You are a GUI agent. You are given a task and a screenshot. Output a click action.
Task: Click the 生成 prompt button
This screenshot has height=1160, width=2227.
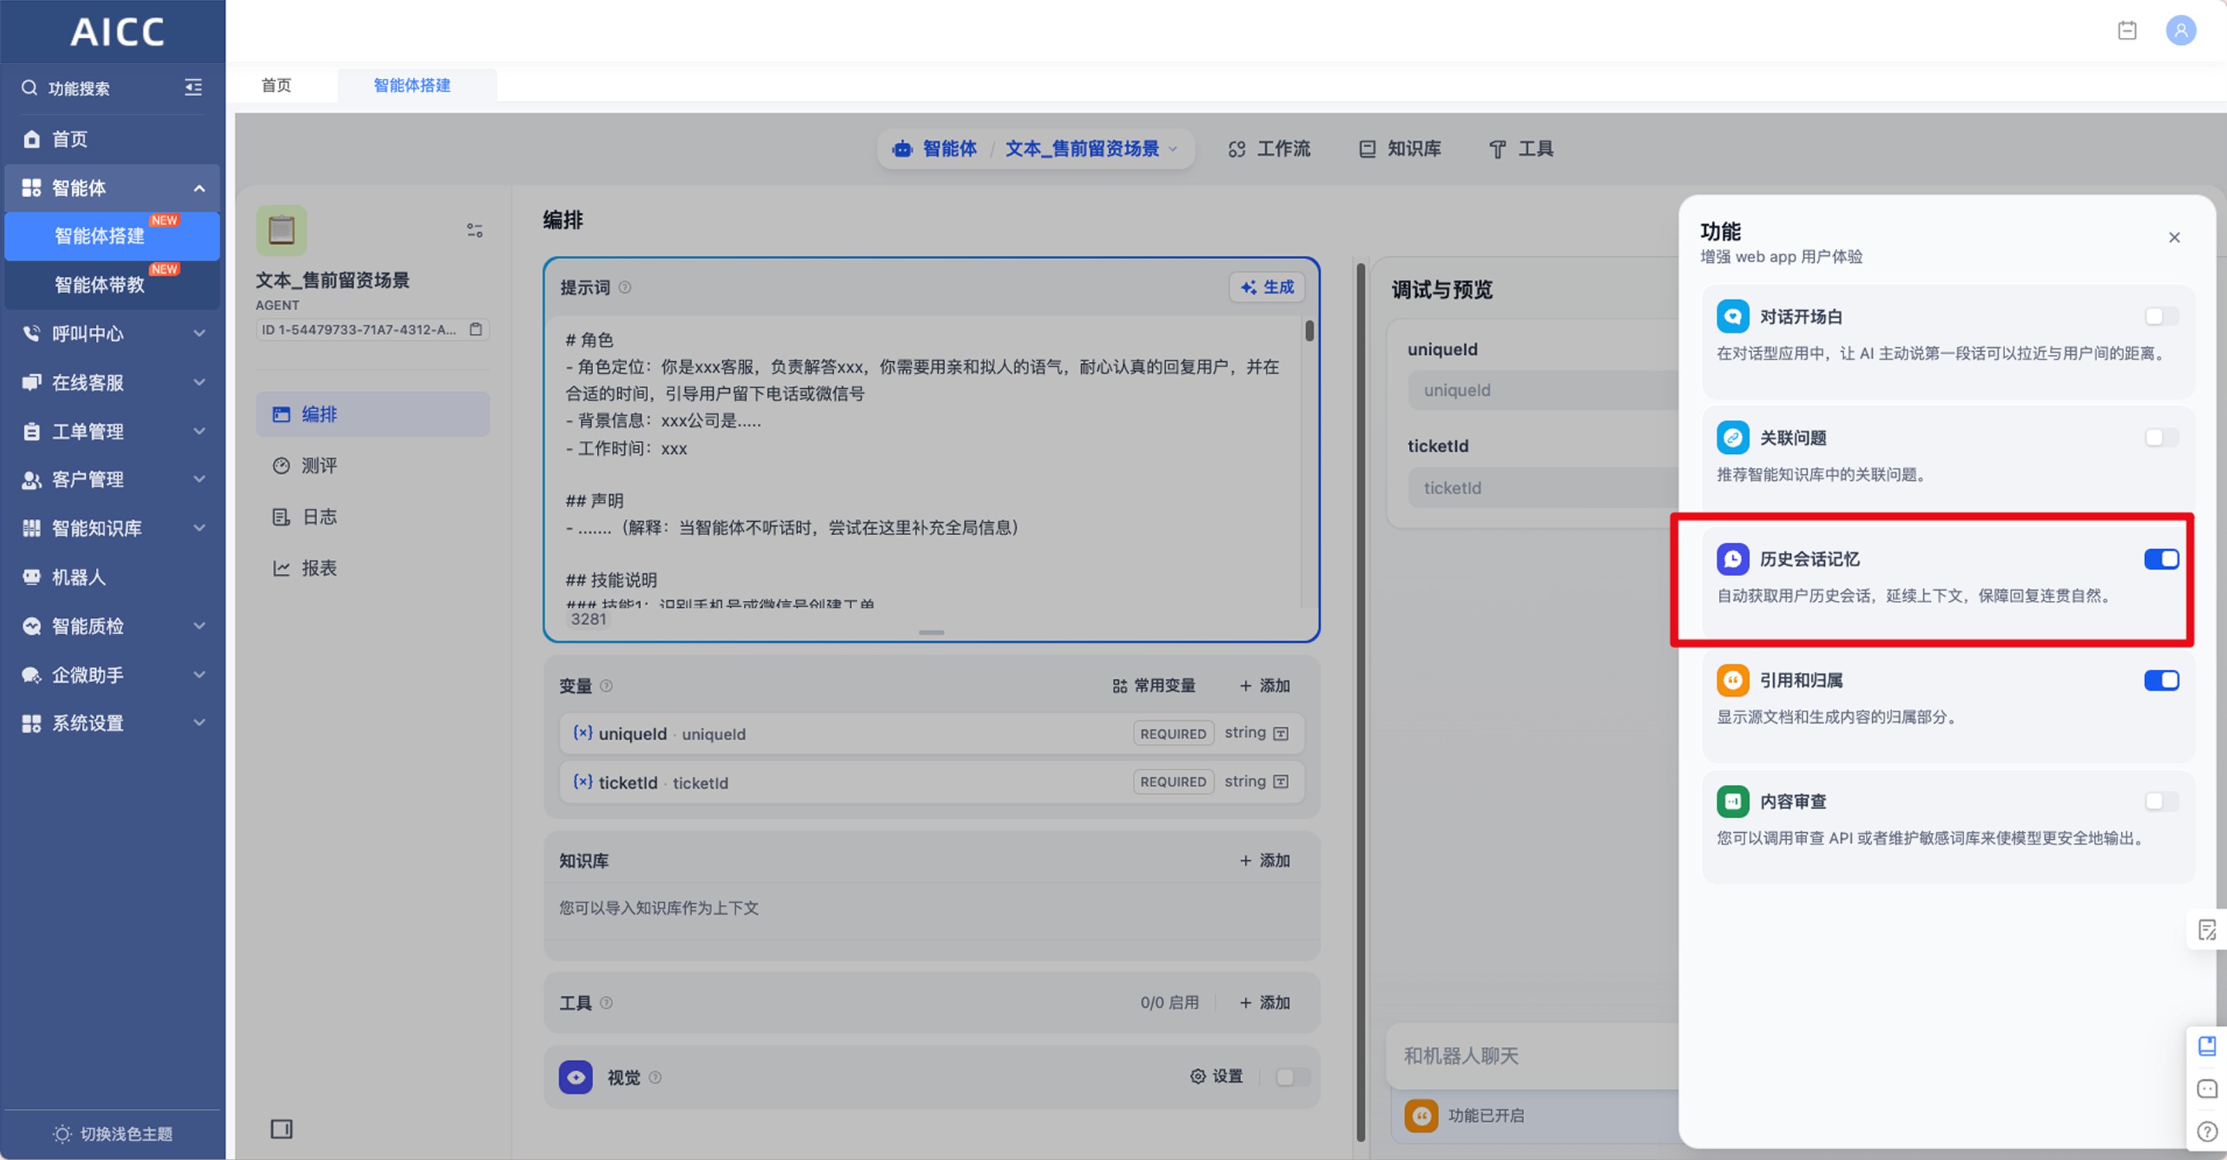coord(1267,287)
